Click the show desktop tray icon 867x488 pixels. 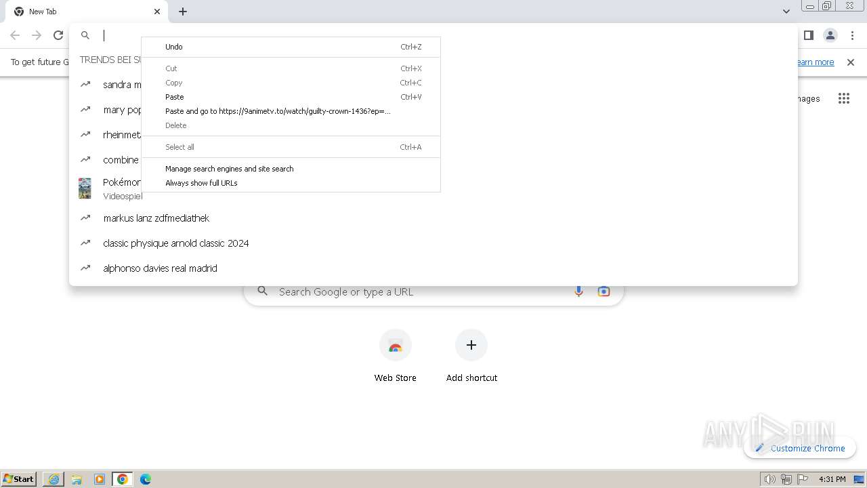860,479
